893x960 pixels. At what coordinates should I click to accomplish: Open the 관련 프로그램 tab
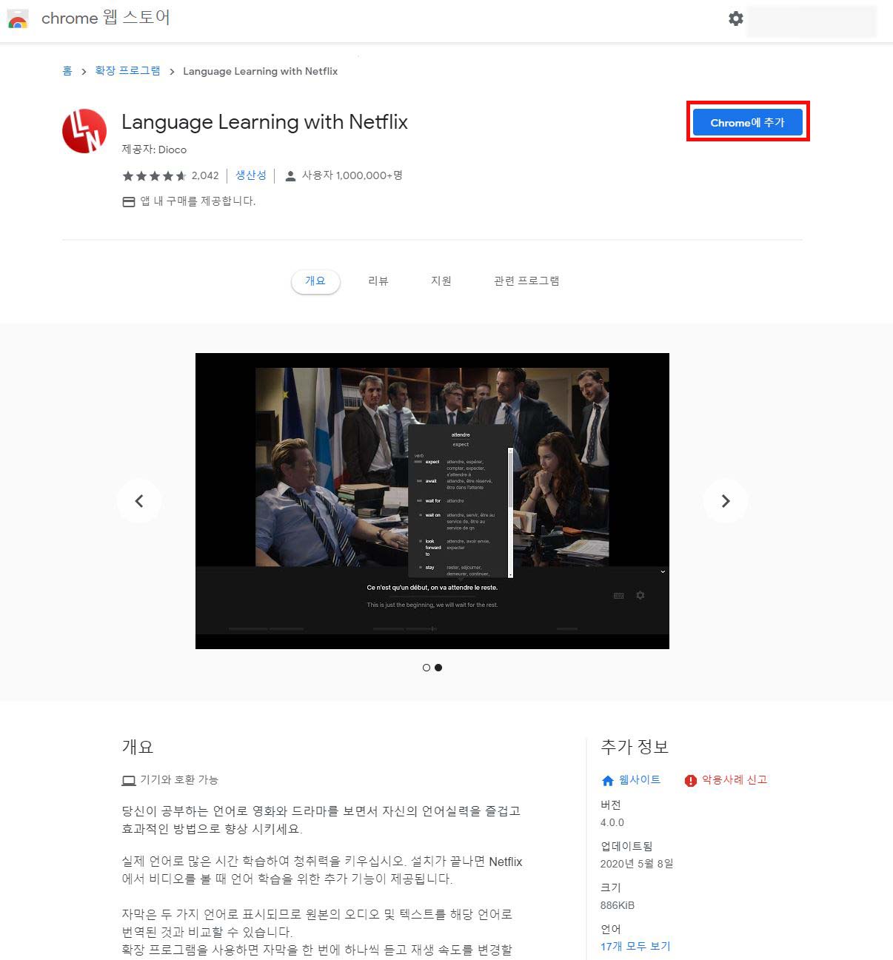click(526, 281)
